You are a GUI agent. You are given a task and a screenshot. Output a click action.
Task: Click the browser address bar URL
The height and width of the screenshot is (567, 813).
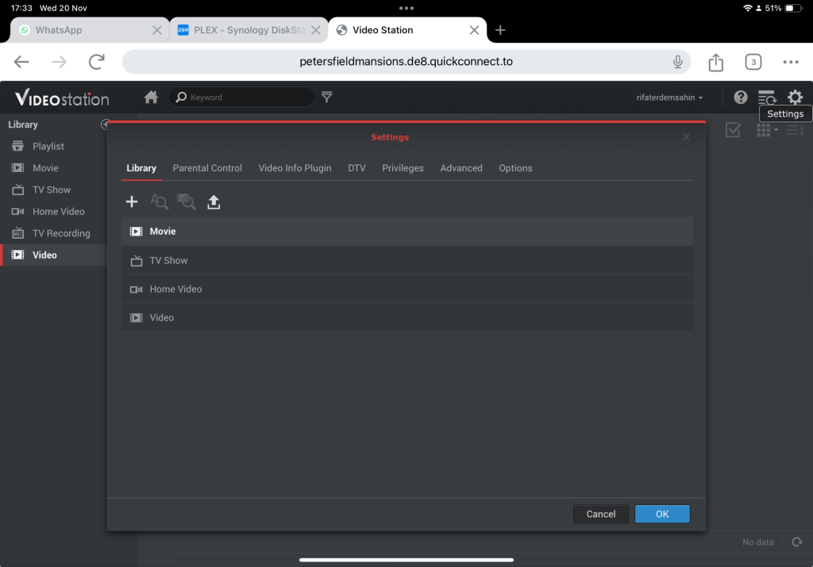[x=406, y=62]
